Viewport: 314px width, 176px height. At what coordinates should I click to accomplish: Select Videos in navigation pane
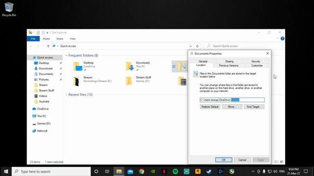pyautogui.click(x=43, y=96)
